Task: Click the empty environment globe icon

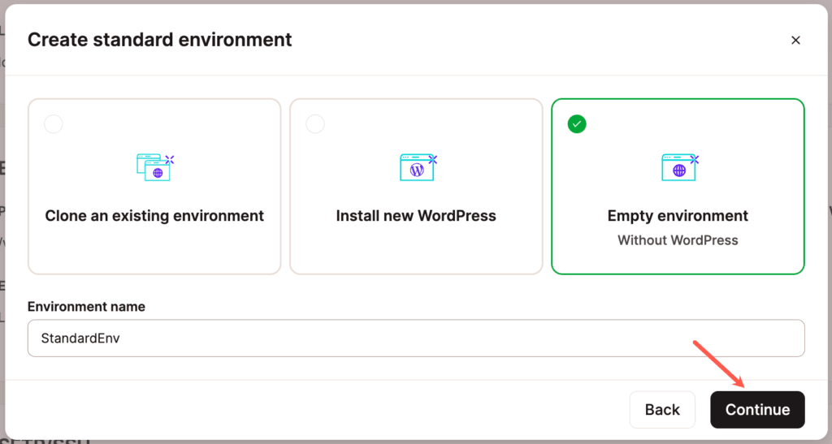Action: click(680, 167)
